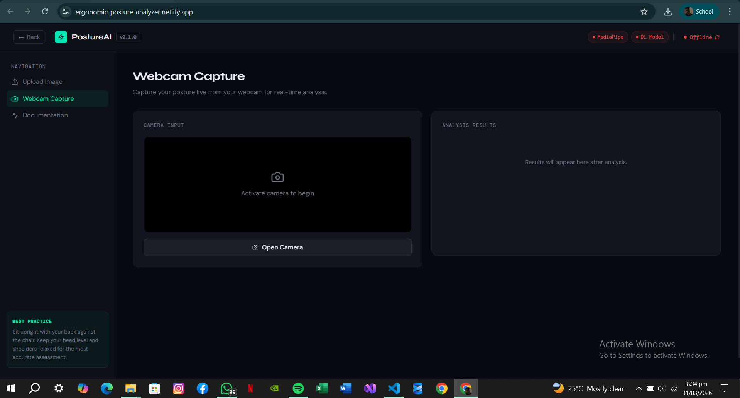The height and width of the screenshot is (398, 740).
Task: Select Webcam Capture in the sidebar
Action: (48, 99)
